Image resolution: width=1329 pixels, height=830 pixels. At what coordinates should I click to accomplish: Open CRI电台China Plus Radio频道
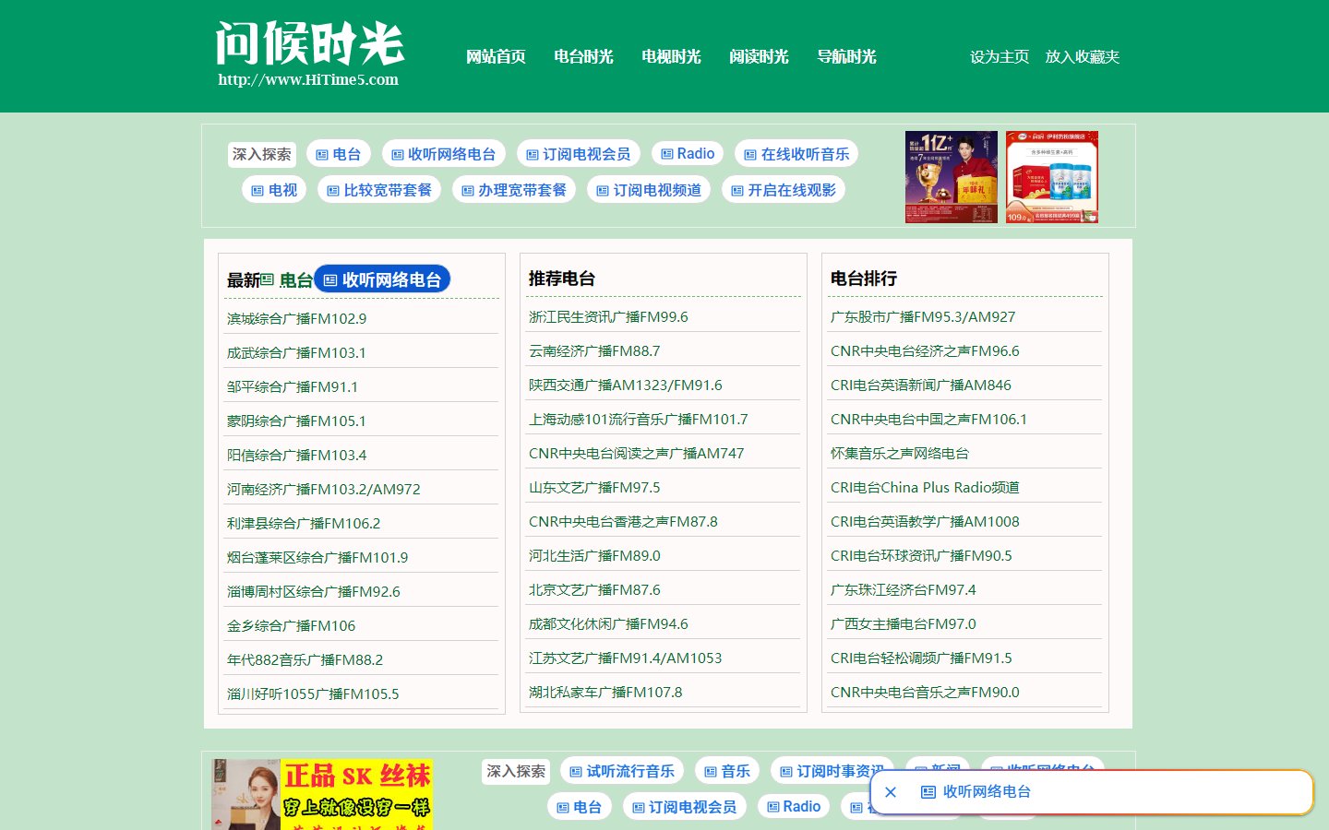click(925, 488)
